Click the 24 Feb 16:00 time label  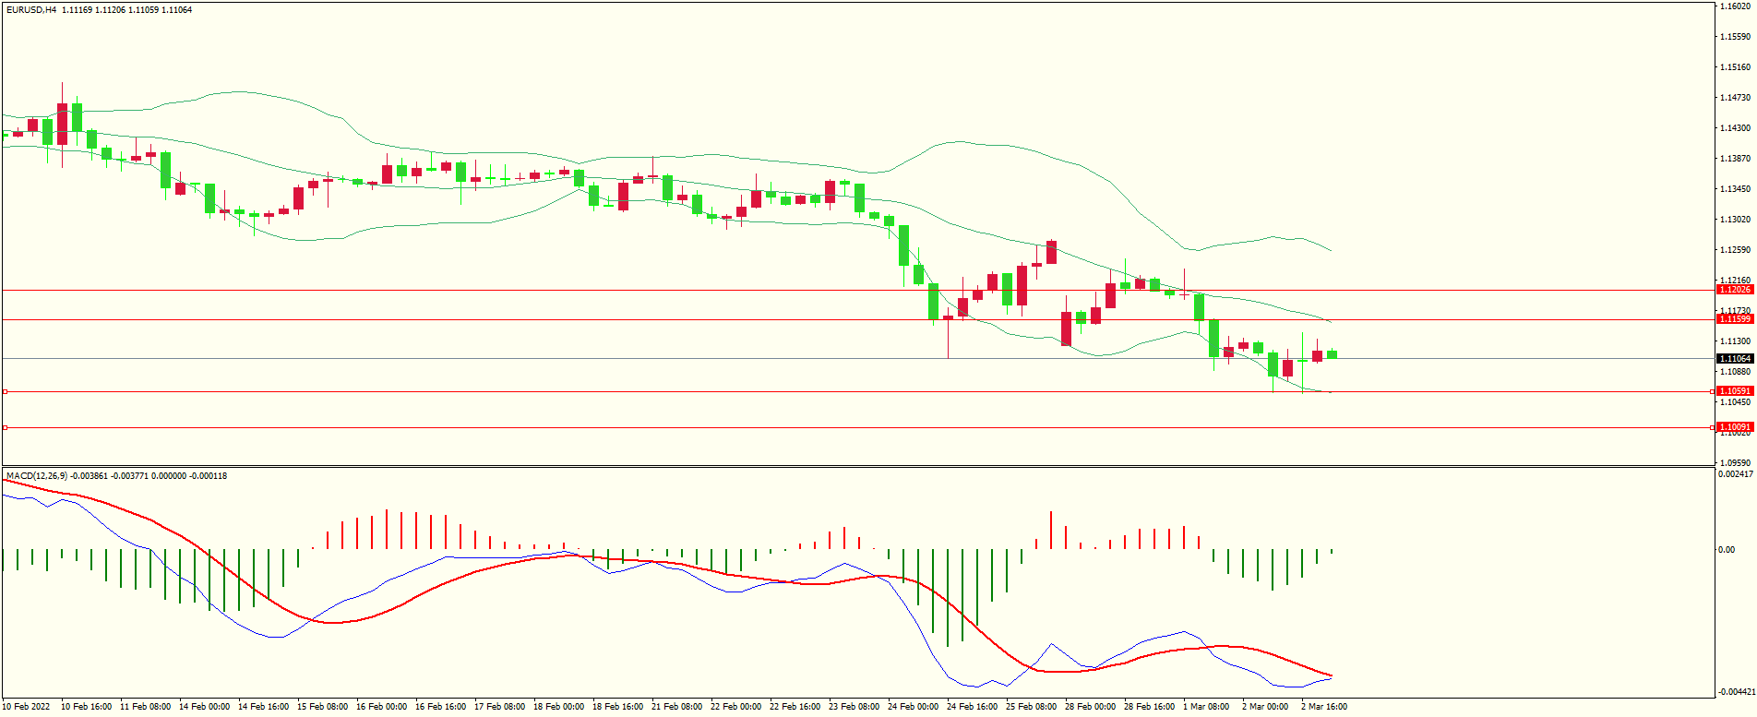(x=972, y=707)
